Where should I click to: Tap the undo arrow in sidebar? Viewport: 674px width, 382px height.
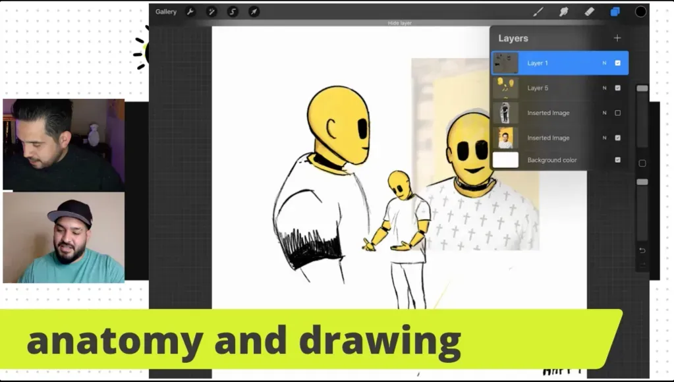642,250
